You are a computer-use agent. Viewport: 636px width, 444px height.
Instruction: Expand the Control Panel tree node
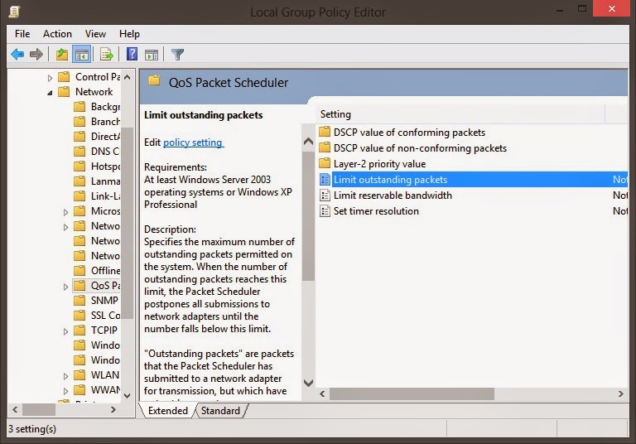click(50, 78)
